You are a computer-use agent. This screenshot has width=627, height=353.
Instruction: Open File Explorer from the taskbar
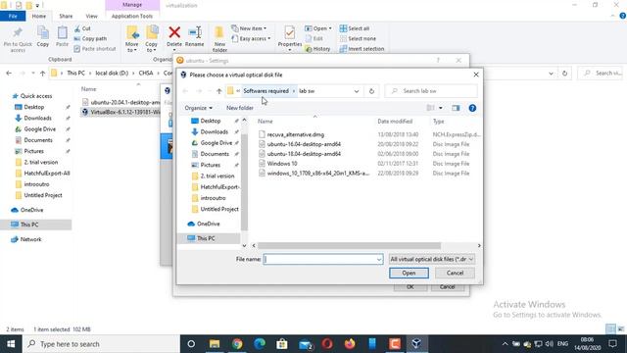pyautogui.click(x=215, y=344)
